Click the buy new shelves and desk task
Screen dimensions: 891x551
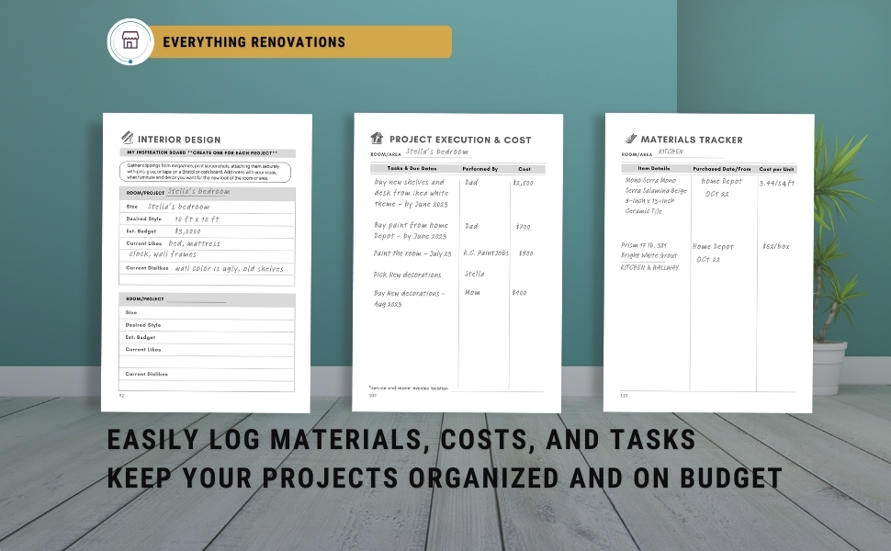411,193
